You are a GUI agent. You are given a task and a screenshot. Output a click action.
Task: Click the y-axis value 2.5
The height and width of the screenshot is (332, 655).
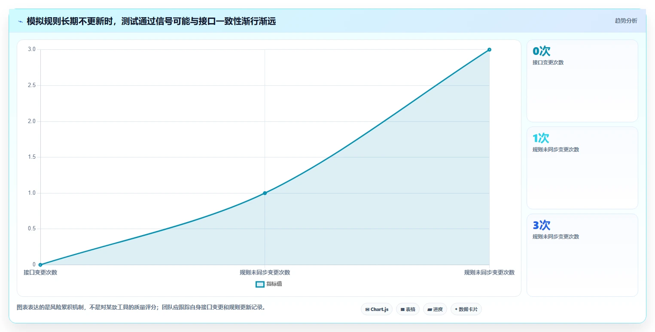pos(32,85)
